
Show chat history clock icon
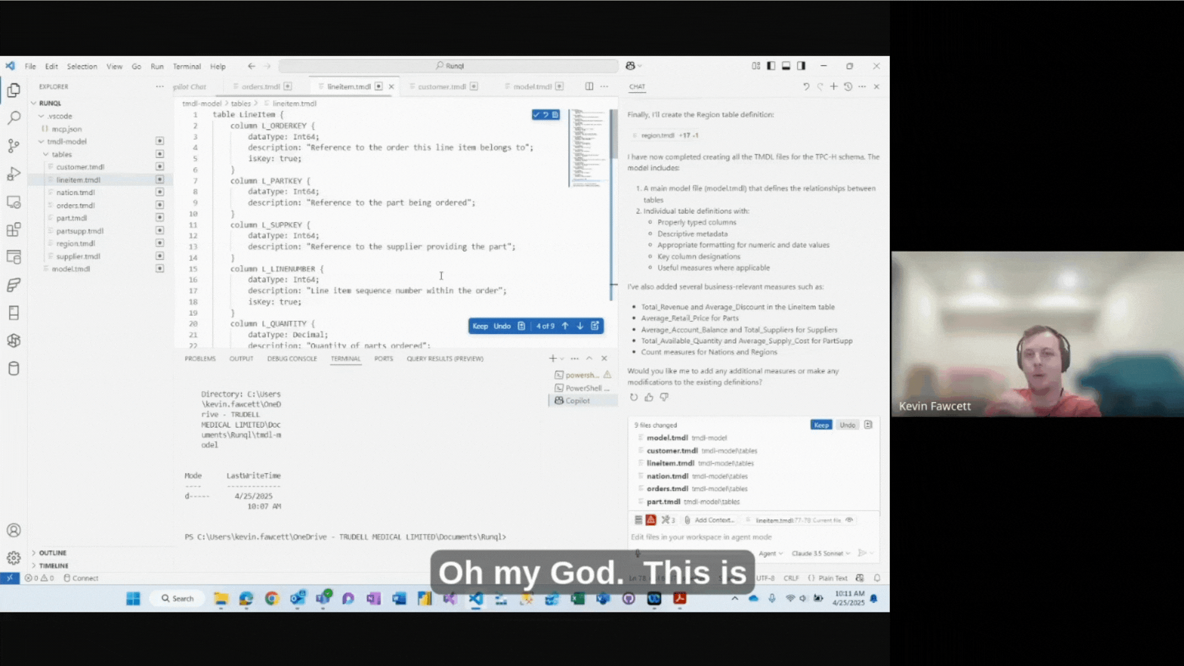coord(848,87)
